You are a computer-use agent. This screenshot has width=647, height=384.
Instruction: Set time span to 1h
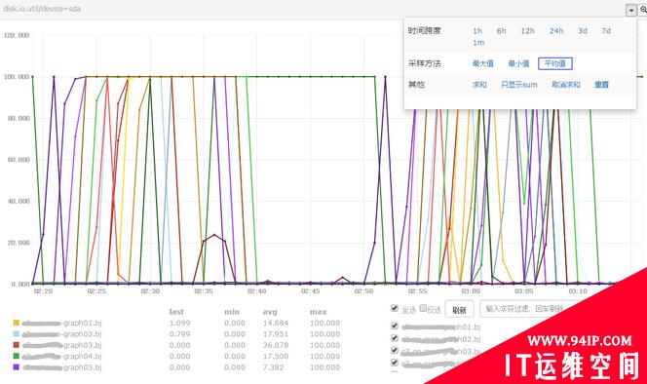click(477, 31)
